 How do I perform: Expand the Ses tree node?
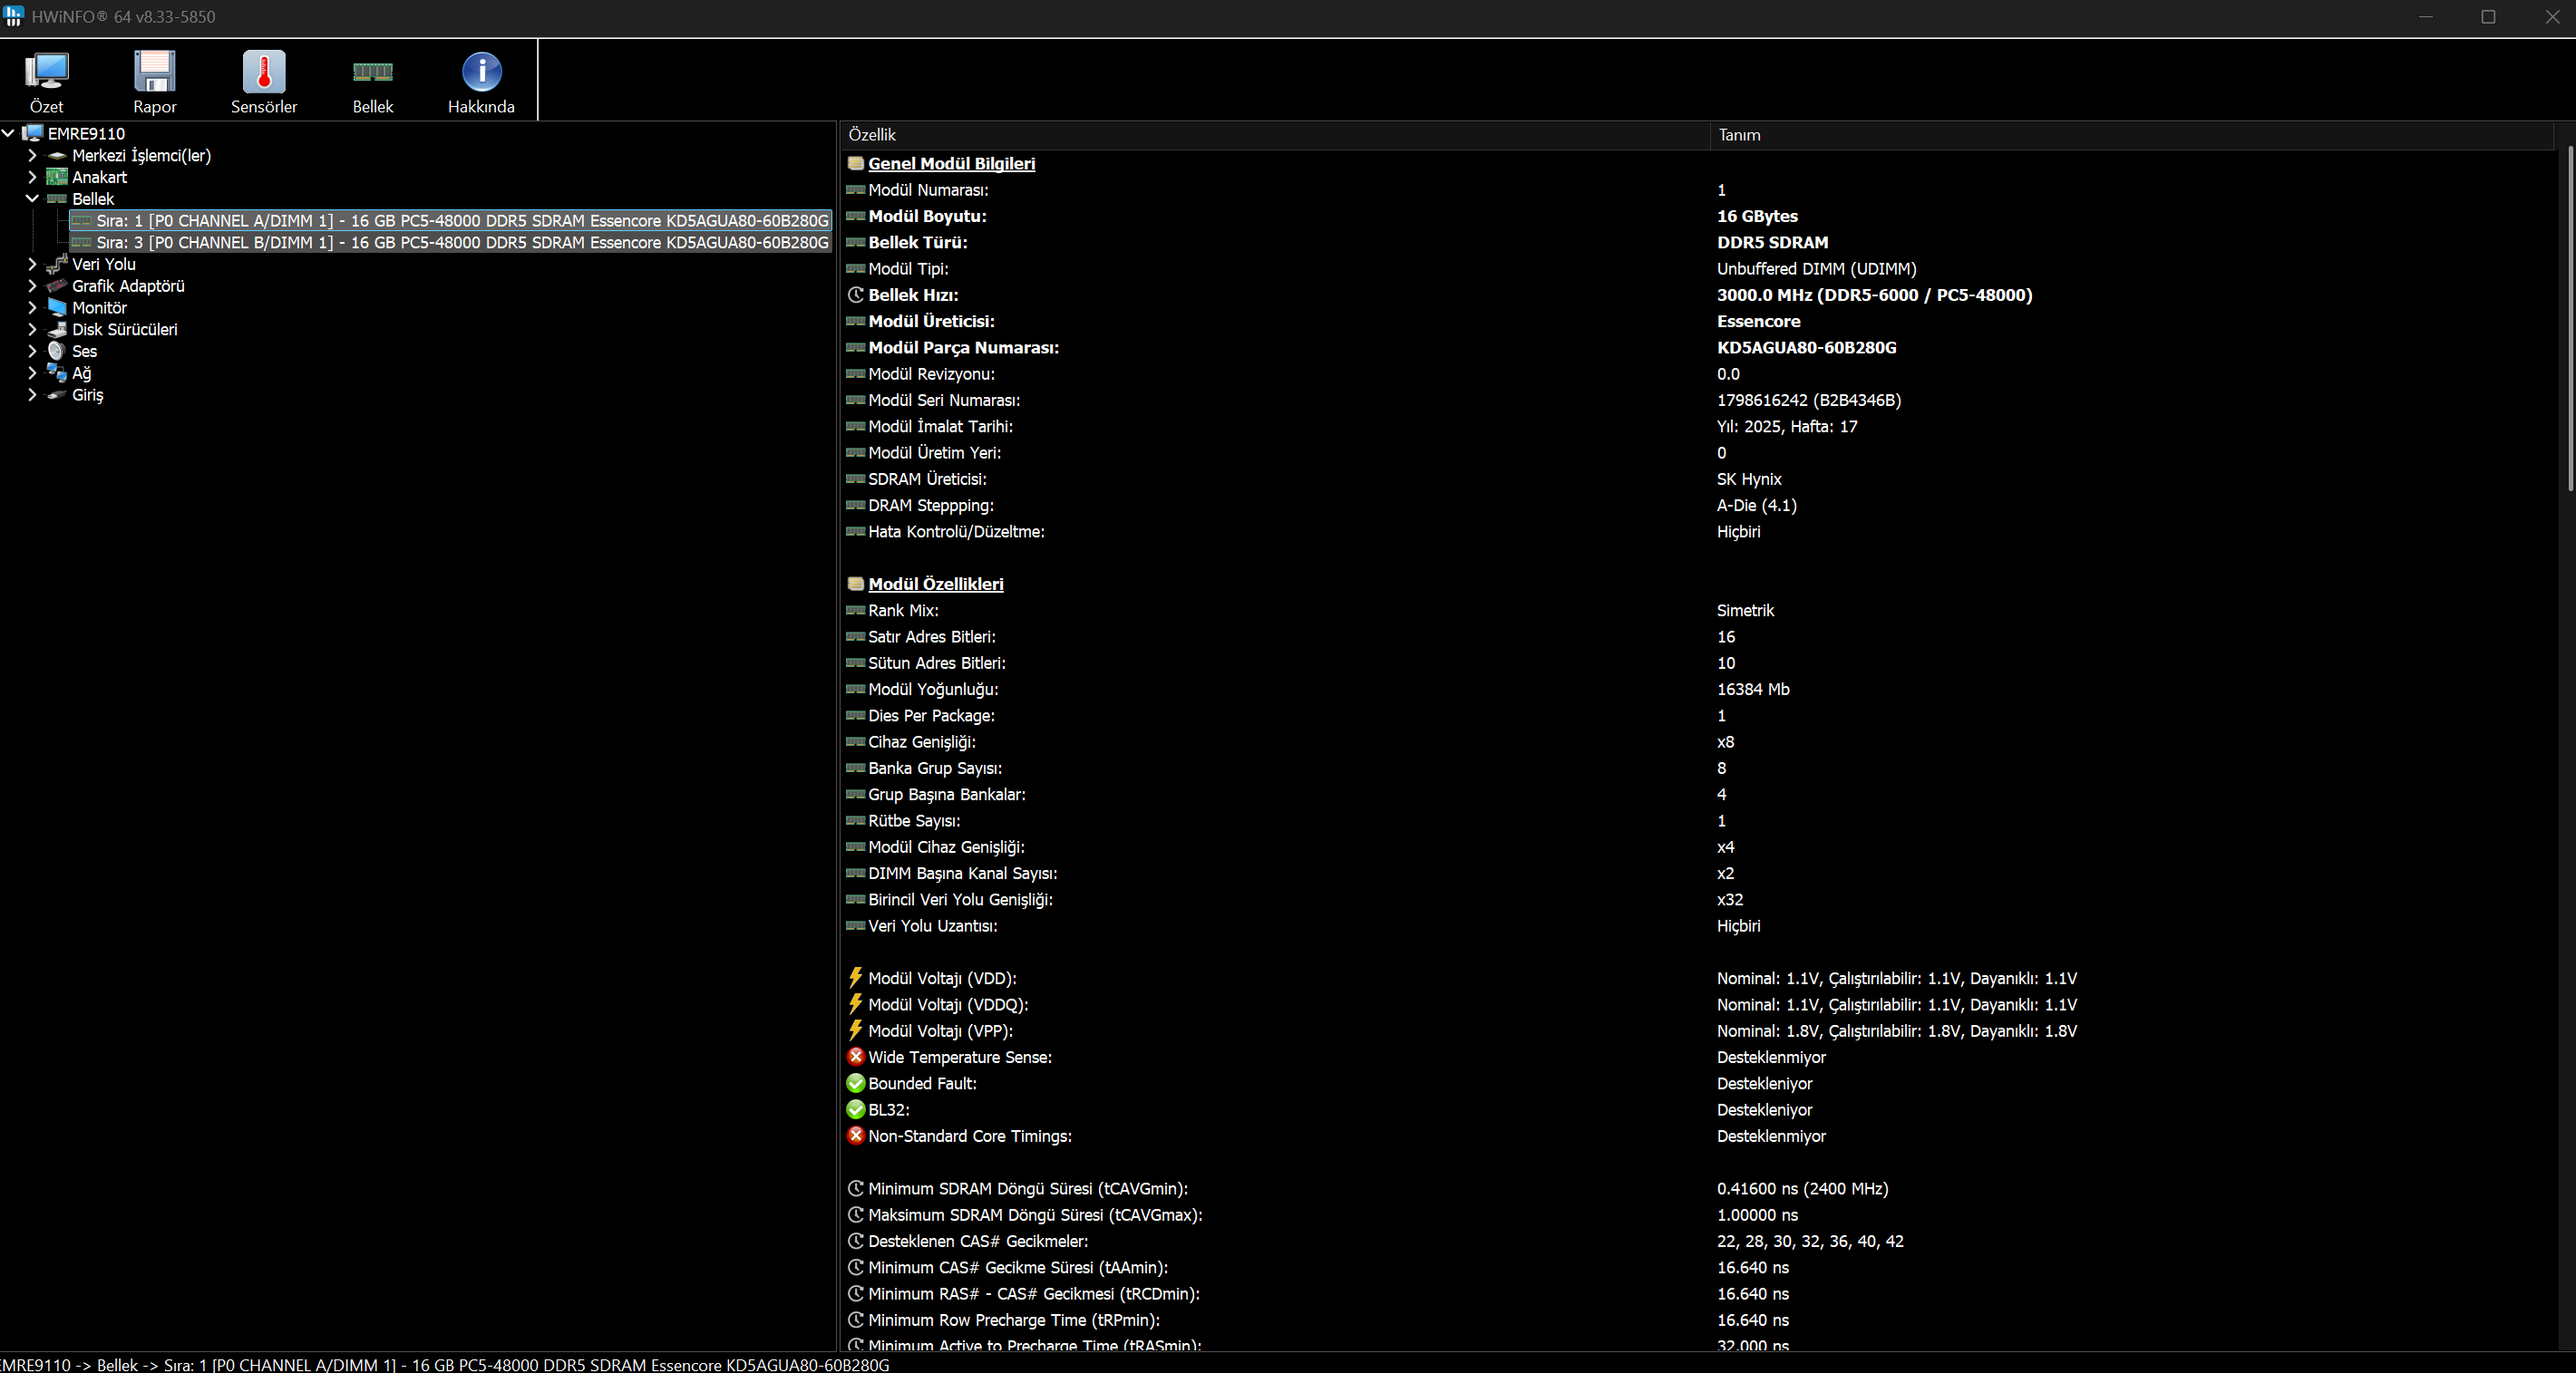click(32, 352)
